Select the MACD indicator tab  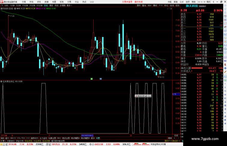[x=13, y=138]
